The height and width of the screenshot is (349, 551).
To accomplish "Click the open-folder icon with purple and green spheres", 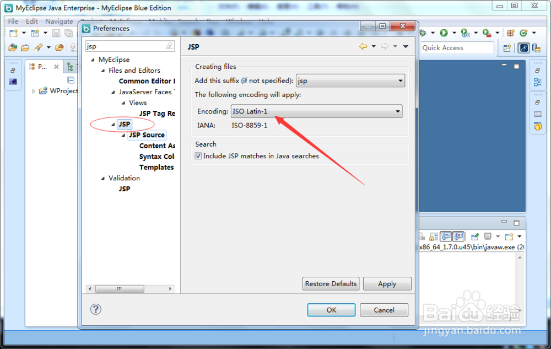I will click(x=13, y=47).
